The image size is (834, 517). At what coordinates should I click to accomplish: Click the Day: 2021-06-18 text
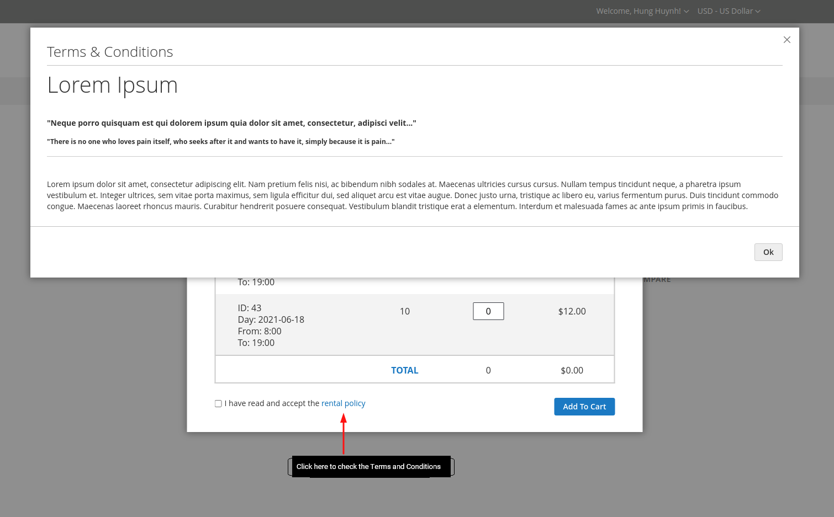point(271,319)
